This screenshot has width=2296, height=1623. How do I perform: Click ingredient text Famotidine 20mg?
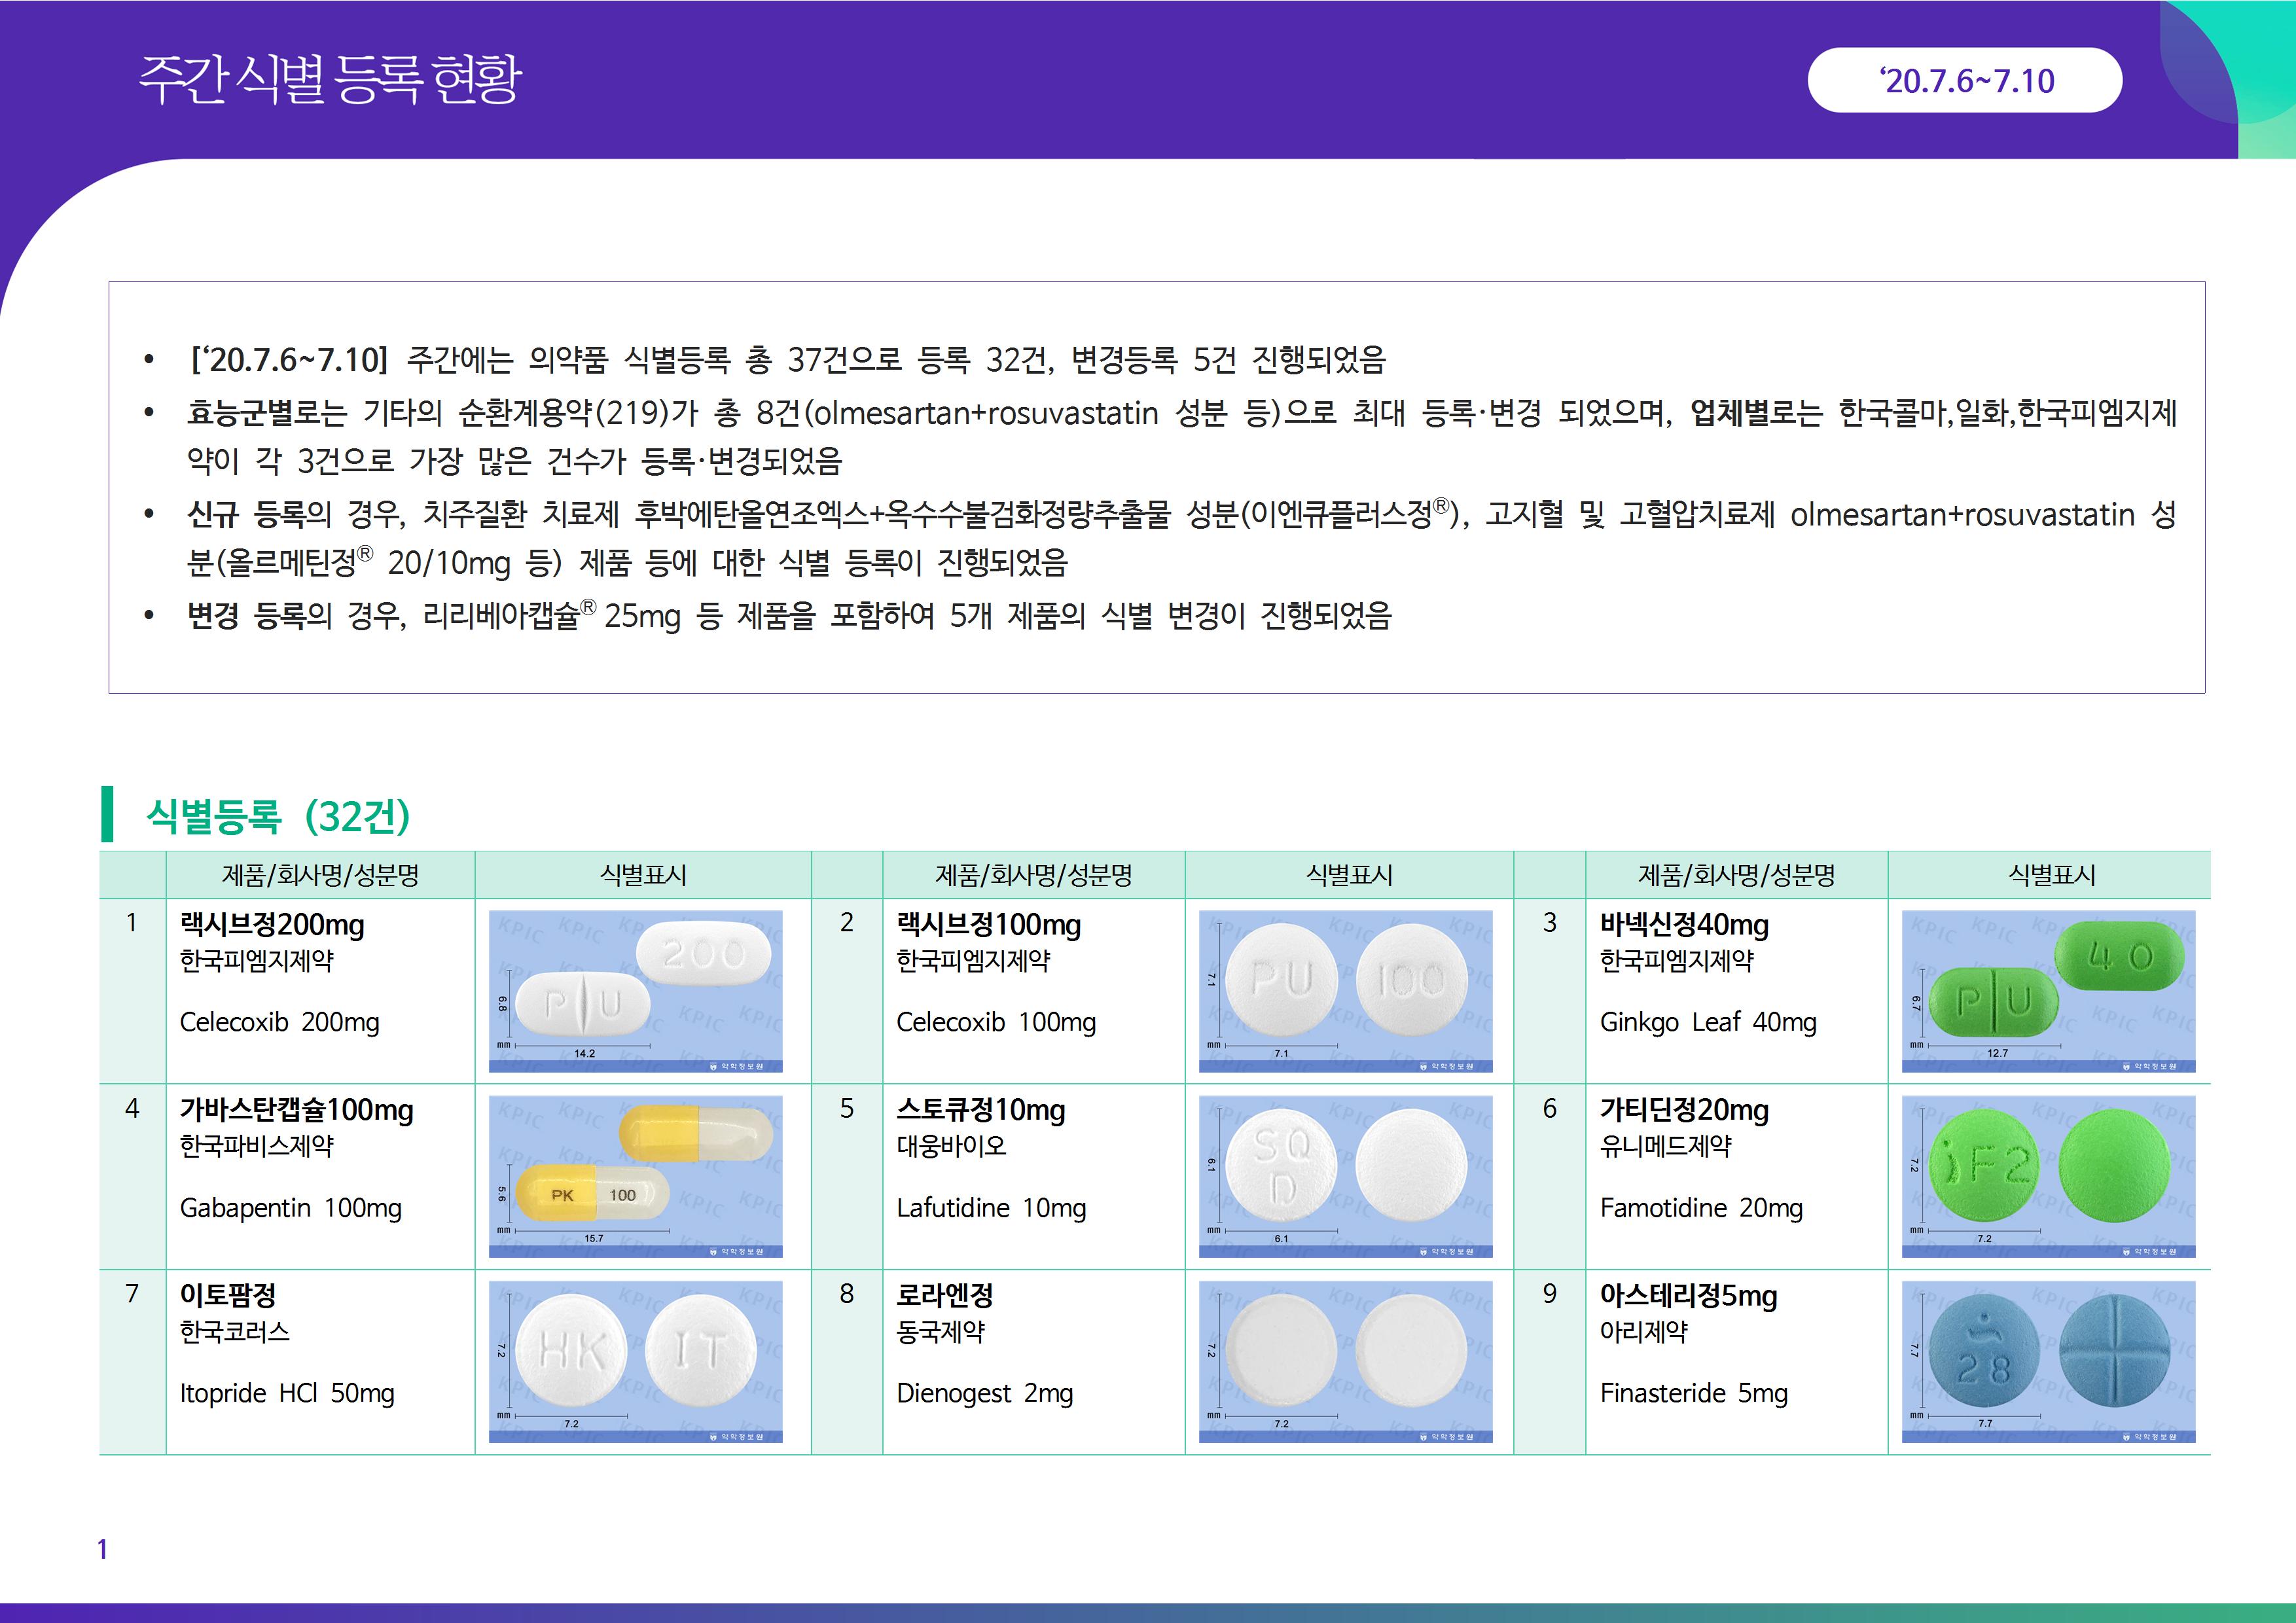click(1700, 1208)
